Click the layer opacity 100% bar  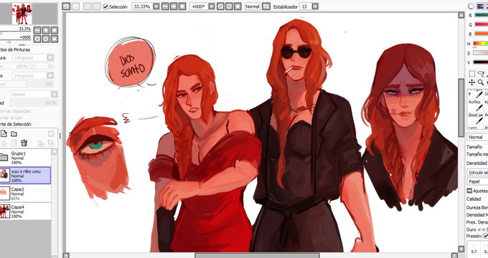(34, 103)
